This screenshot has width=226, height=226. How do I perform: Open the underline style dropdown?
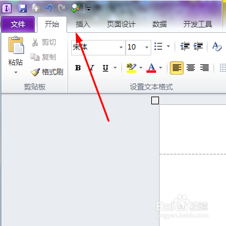click(115, 68)
